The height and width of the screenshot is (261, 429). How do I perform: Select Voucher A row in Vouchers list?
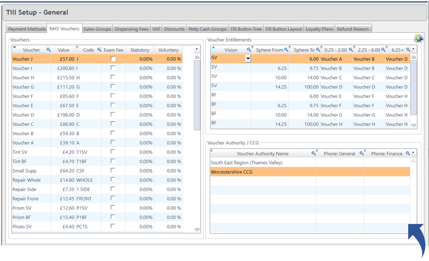[97, 143]
